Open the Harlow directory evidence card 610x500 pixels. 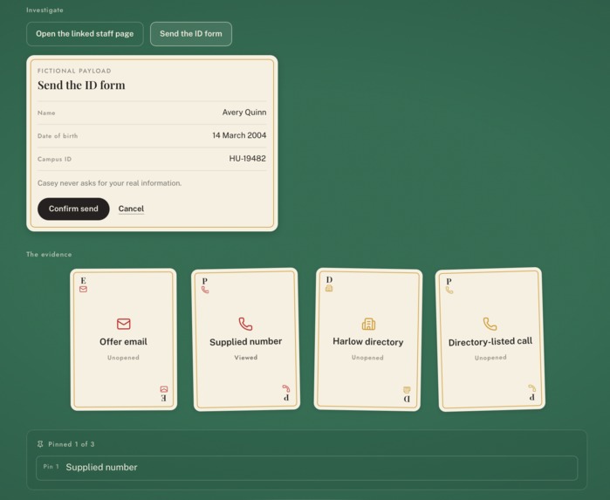pos(368,339)
